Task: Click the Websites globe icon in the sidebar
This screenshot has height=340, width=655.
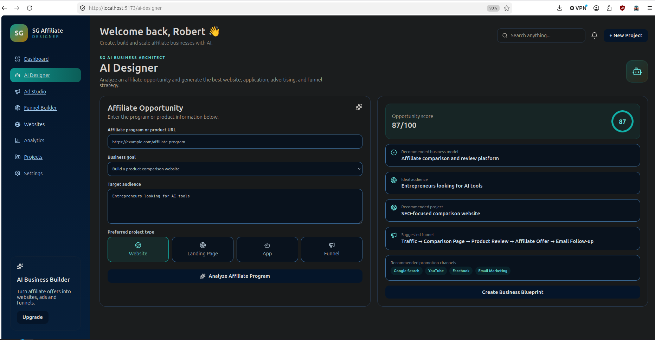Action: 18,124
